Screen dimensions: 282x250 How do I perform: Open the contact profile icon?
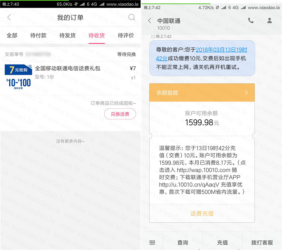tap(270, 20)
